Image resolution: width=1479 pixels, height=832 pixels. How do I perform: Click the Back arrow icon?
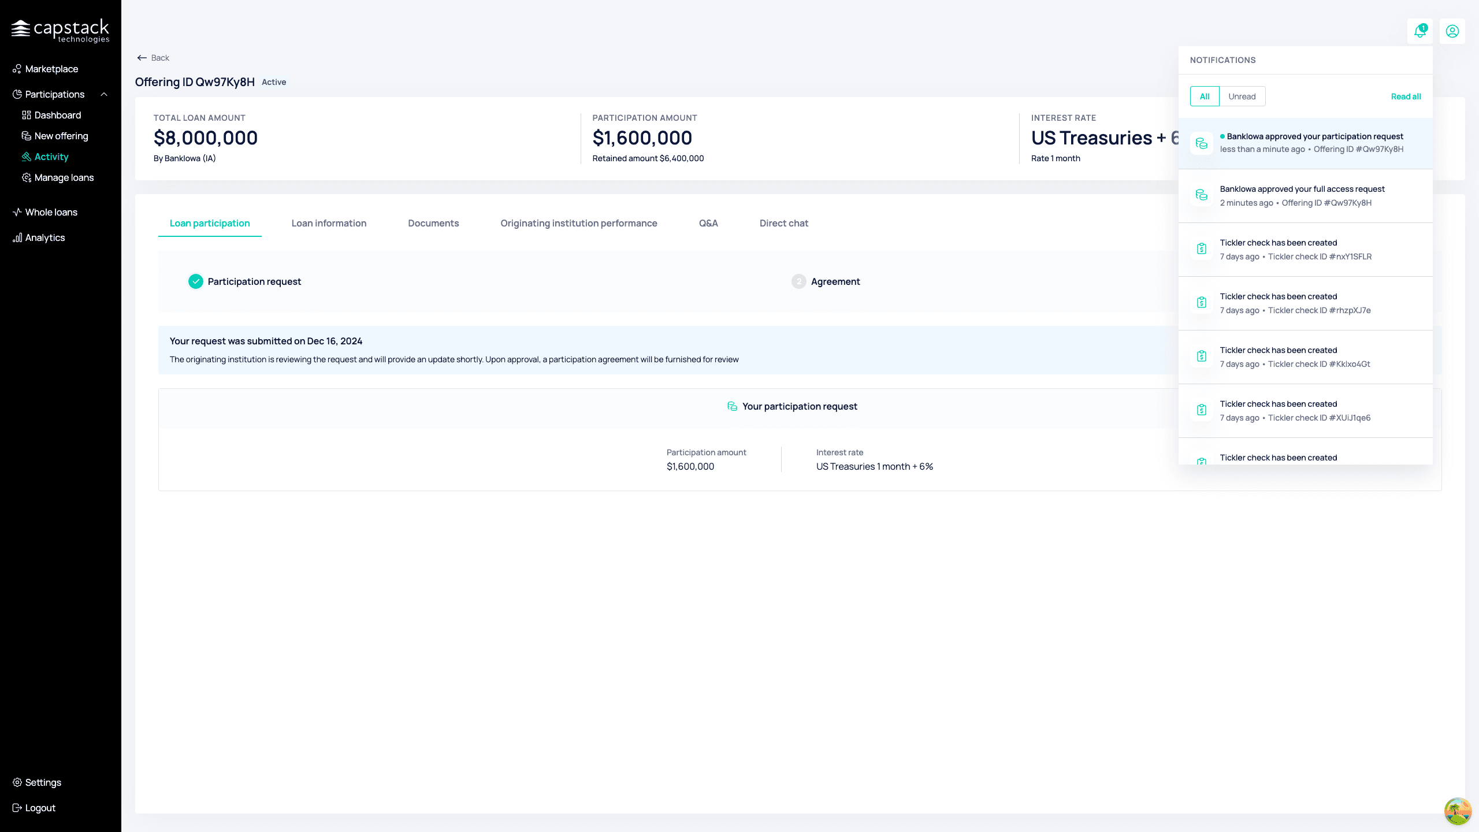tap(142, 58)
